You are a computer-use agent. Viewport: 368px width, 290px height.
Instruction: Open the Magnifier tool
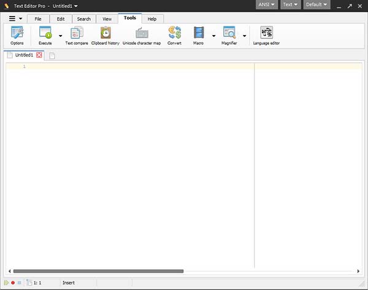[229, 34]
